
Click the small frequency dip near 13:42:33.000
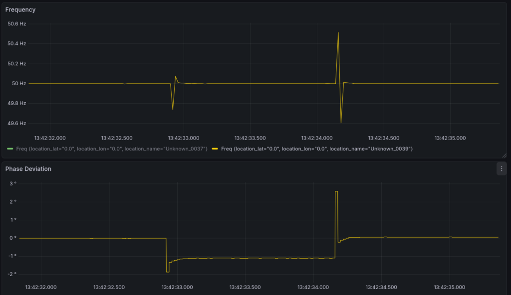click(173, 109)
